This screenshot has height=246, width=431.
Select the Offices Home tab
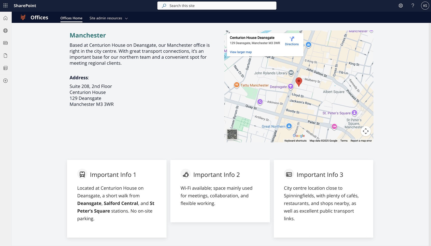71,18
